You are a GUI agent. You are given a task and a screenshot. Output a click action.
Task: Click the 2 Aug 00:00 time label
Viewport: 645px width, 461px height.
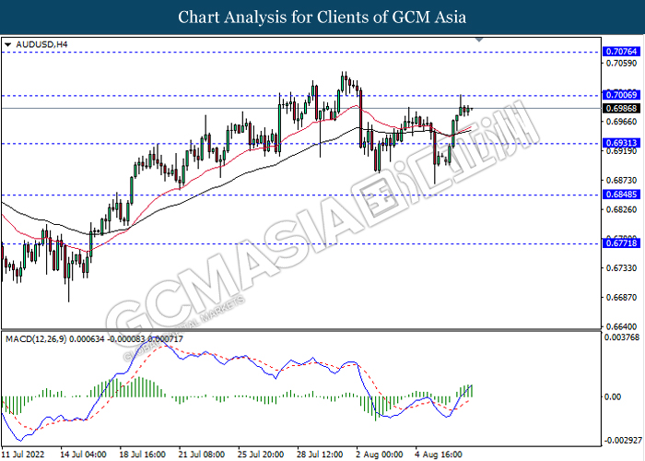[380, 455]
